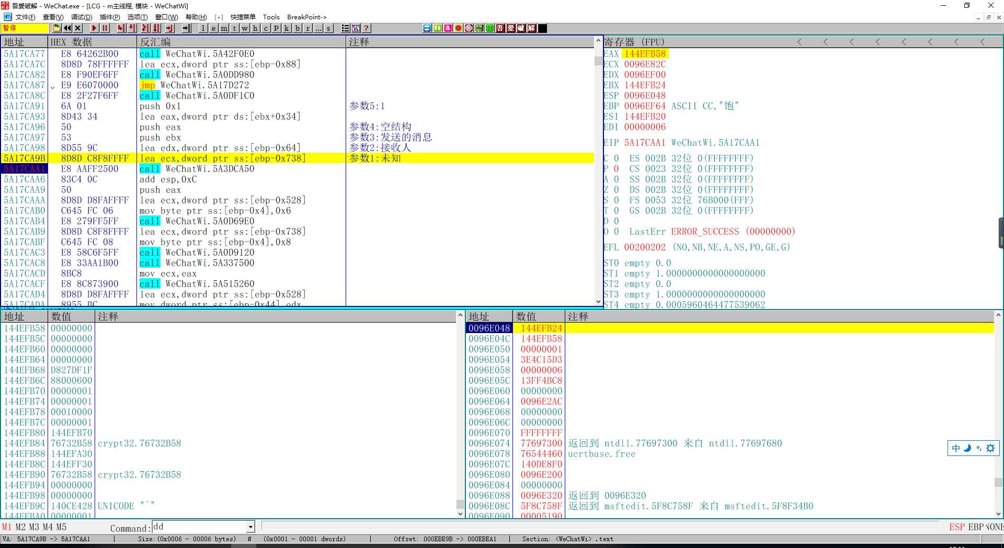Click the Appearance options purple icon
The height and width of the screenshot is (548, 1004).
click(x=356, y=28)
